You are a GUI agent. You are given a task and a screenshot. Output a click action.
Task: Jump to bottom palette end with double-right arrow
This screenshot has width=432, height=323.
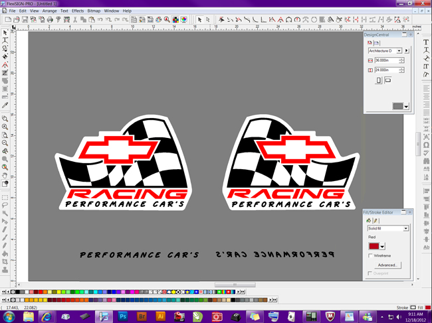(x=274, y=300)
